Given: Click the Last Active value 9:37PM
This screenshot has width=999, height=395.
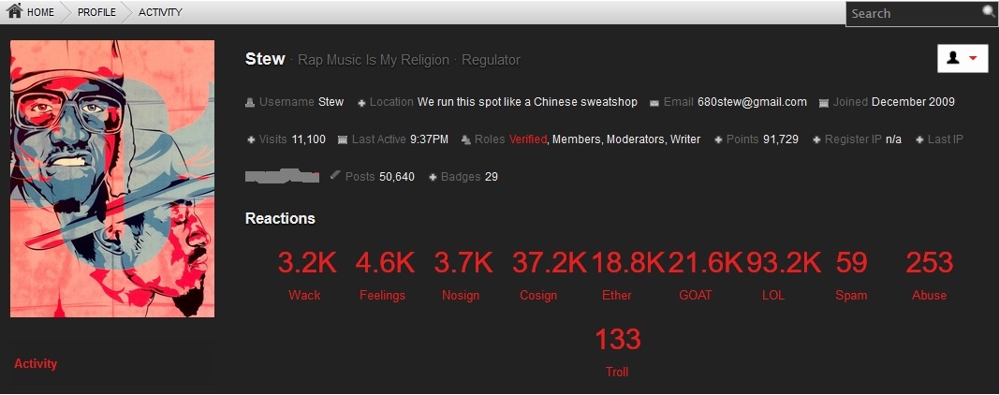Looking at the screenshot, I should pos(429,139).
